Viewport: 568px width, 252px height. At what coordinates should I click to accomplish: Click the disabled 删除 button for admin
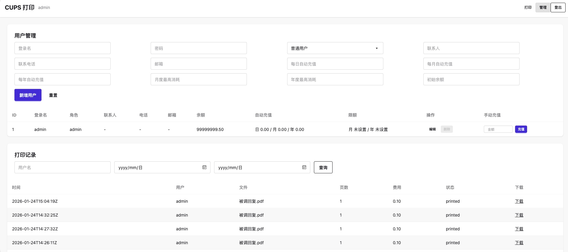pos(447,129)
